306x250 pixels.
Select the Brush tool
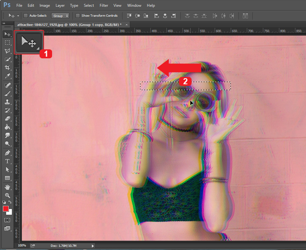(7, 94)
